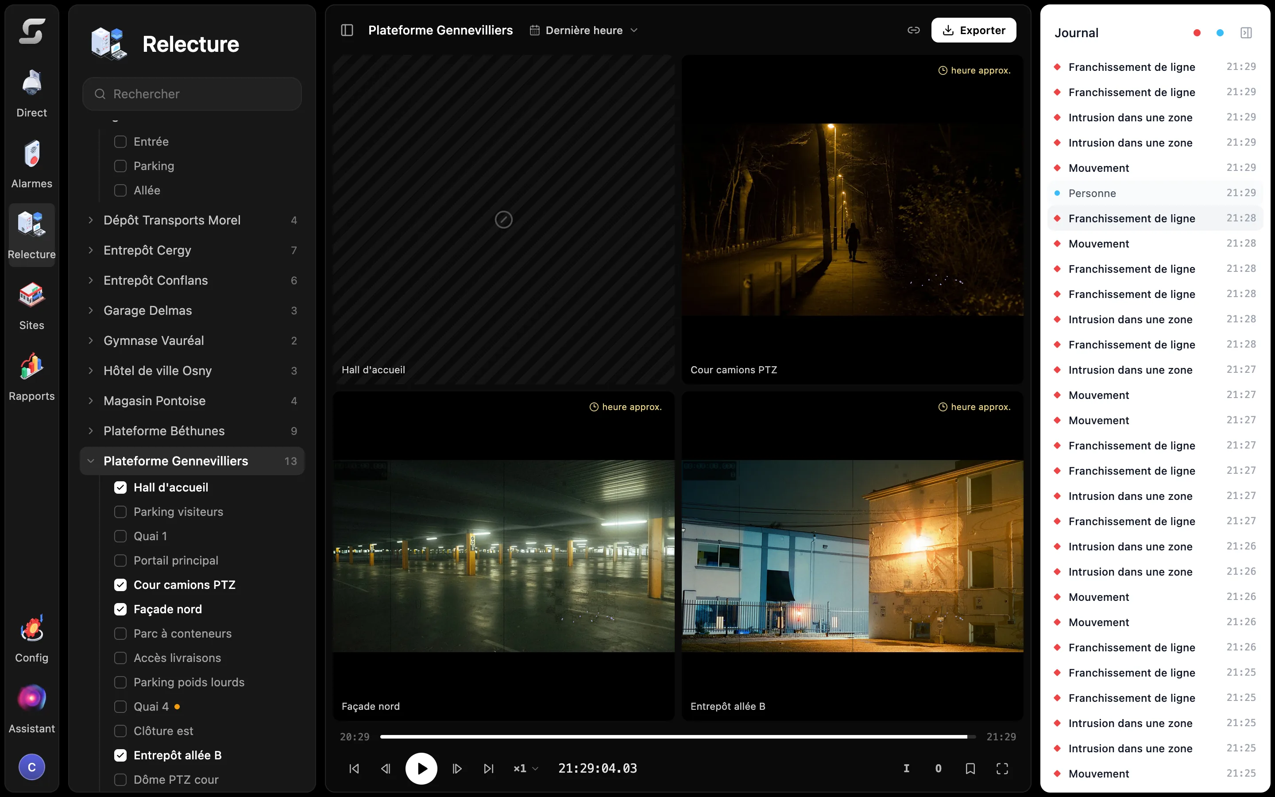Uncheck Hall d'accueil camera
Screen dimensions: 1275x797
(120, 487)
